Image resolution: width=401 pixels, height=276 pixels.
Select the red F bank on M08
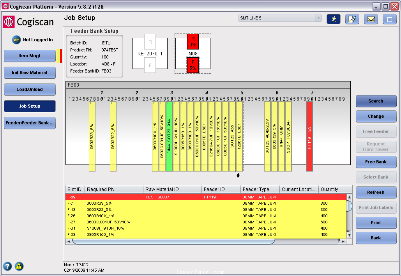click(193, 65)
